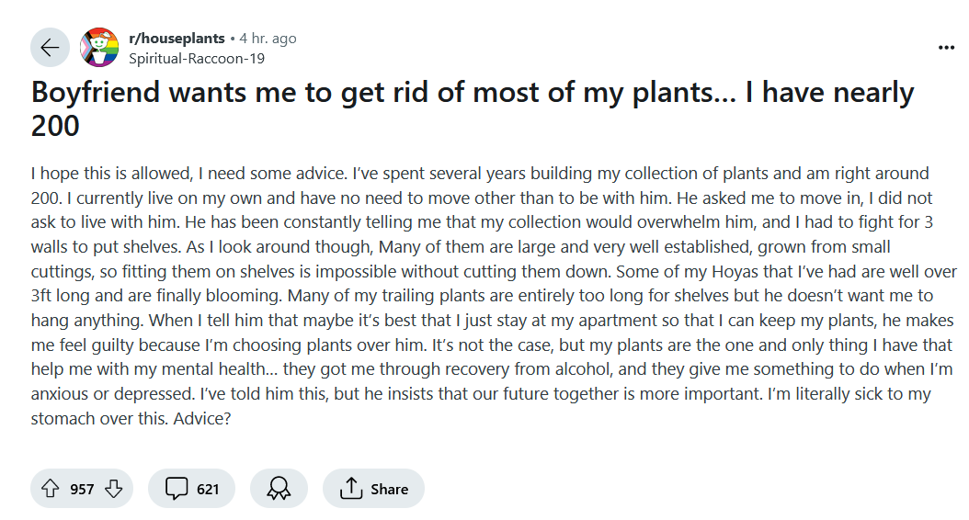Viewport: 969px width, 520px height.
Task: Go back using the left arrow button
Action: pyautogui.click(x=50, y=48)
